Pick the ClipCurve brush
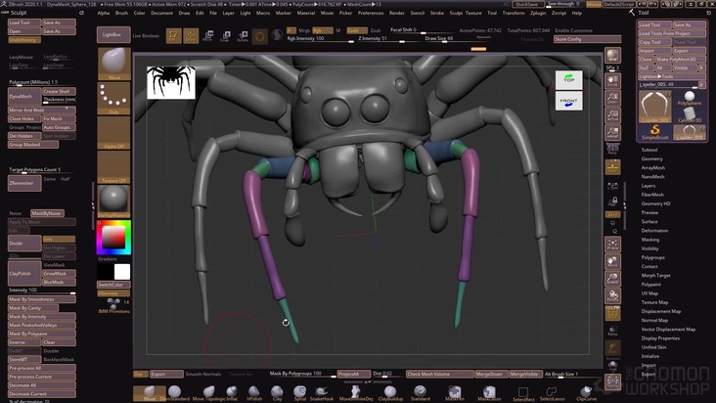The height and width of the screenshot is (403, 716). pyautogui.click(x=586, y=393)
